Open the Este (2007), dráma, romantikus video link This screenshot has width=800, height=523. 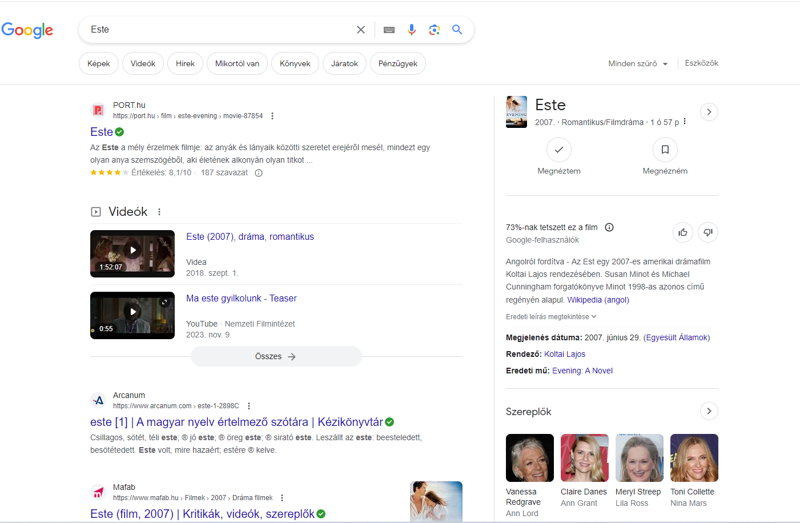pos(250,237)
